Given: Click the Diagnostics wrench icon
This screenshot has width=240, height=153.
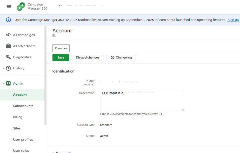Looking at the screenshot, I should click(x=8, y=57).
